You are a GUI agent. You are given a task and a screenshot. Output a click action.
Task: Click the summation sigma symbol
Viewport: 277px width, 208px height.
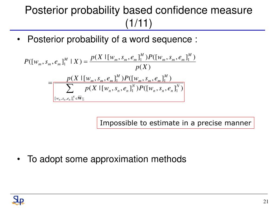(x=70, y=89)
